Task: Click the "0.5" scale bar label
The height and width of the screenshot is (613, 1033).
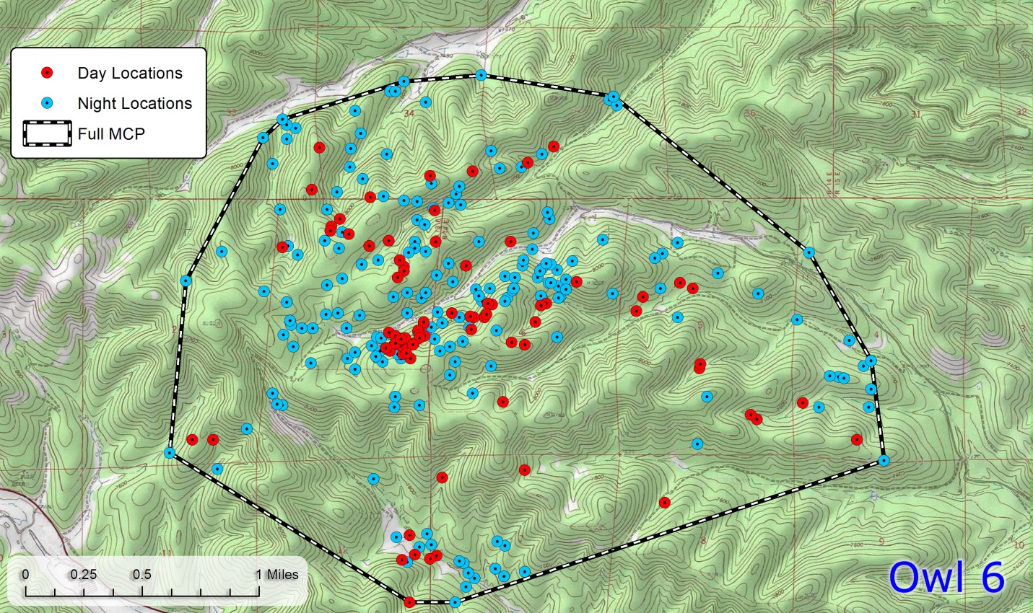Action: (142, 574)
